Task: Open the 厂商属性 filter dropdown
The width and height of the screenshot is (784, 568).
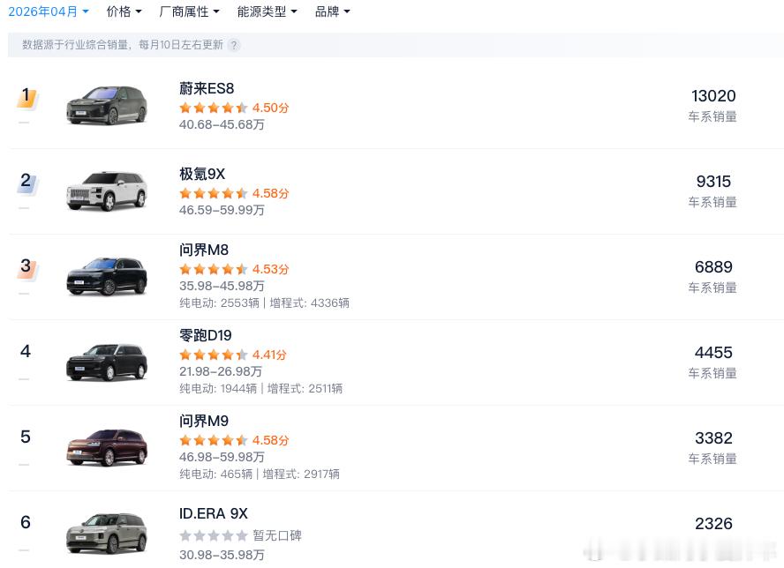Action: coord(189,11)
